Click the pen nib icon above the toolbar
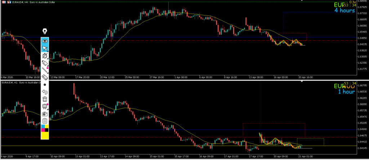The image size is (369, 160). click(x=45, y=31)
